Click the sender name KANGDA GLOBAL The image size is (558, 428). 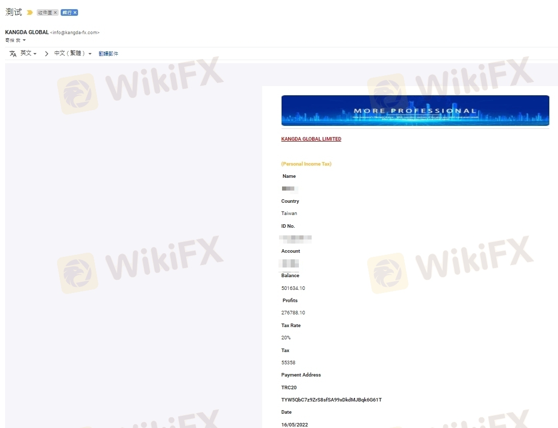pos(27,32)
